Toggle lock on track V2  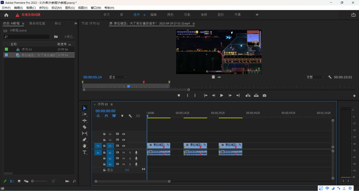[104, 140]
